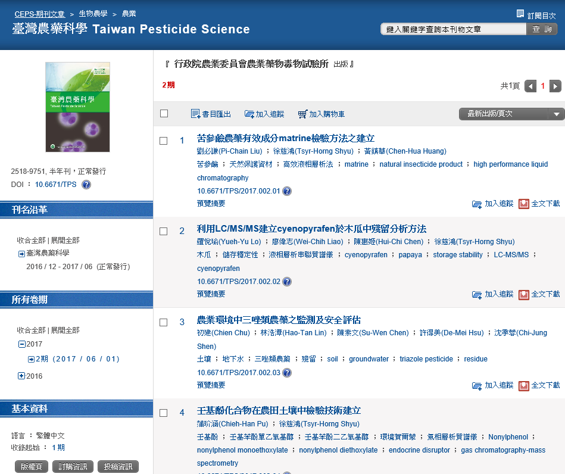
Task: Click keyword Nonylphenol in article 4
Action: (508, 437)
